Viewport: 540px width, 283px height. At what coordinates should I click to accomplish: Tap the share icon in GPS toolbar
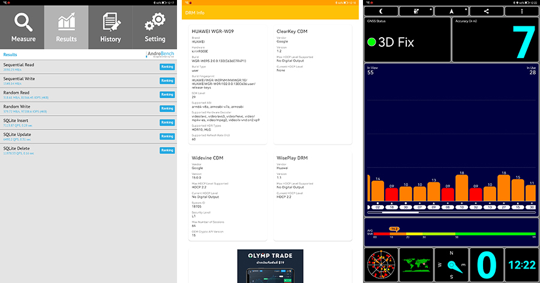pos(486,11)
